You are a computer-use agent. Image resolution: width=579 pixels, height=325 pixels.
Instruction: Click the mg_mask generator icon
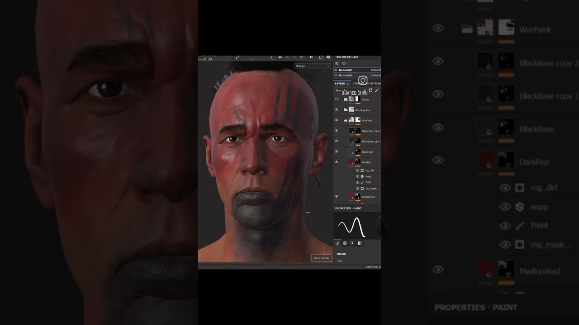coord(362,188)
